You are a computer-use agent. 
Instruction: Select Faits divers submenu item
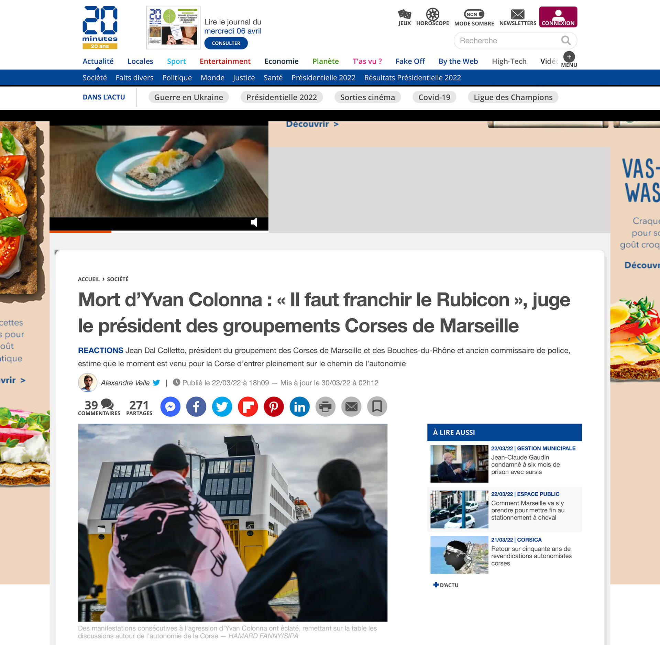134,78
